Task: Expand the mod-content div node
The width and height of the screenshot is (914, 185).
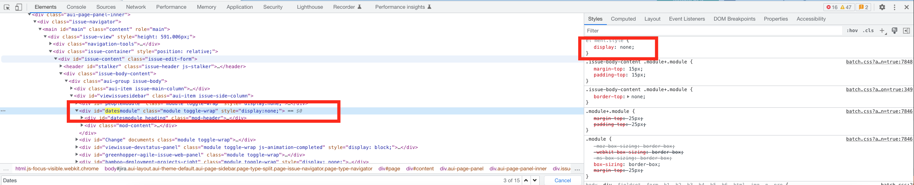Action: click(82, 126)
